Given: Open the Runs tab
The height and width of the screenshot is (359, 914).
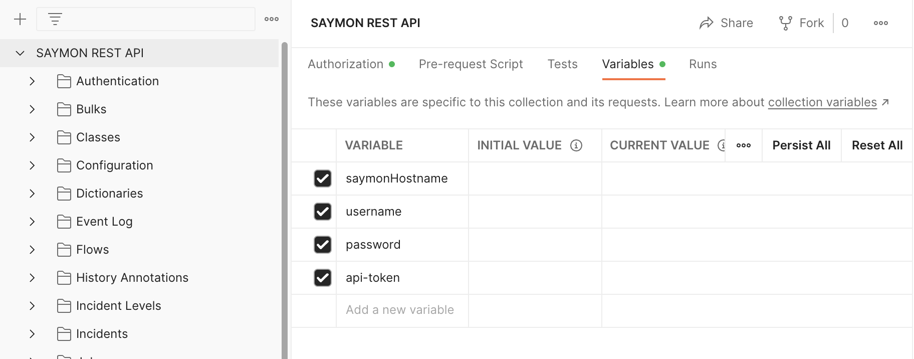Looking at the screenshot, I should point(703,64).
